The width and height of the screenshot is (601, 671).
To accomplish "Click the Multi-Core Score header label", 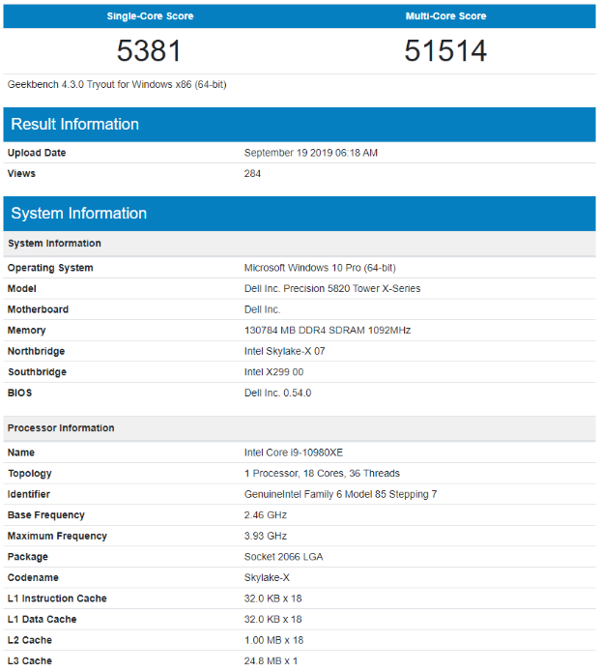I will coord(445,16).
